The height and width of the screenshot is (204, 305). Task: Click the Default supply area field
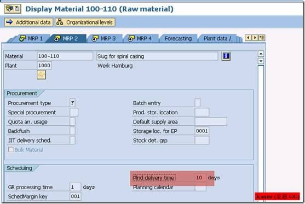coord(211,121)
